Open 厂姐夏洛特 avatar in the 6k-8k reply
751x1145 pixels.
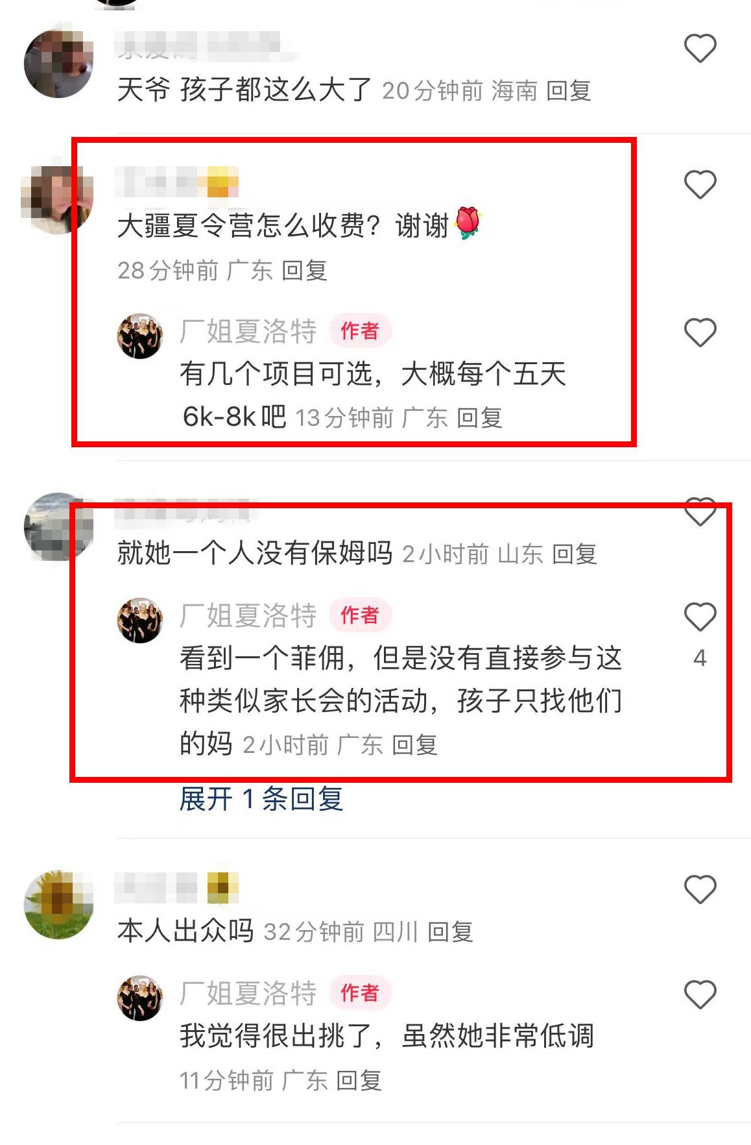coord(140,336)
